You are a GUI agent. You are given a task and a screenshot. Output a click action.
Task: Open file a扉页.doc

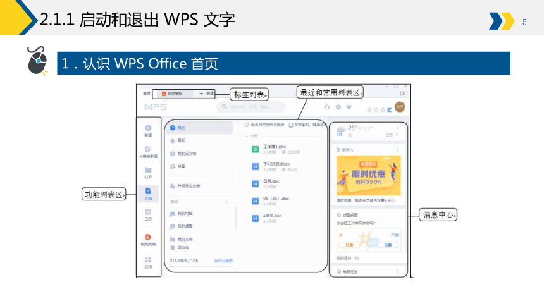click(x=266, y=219)
